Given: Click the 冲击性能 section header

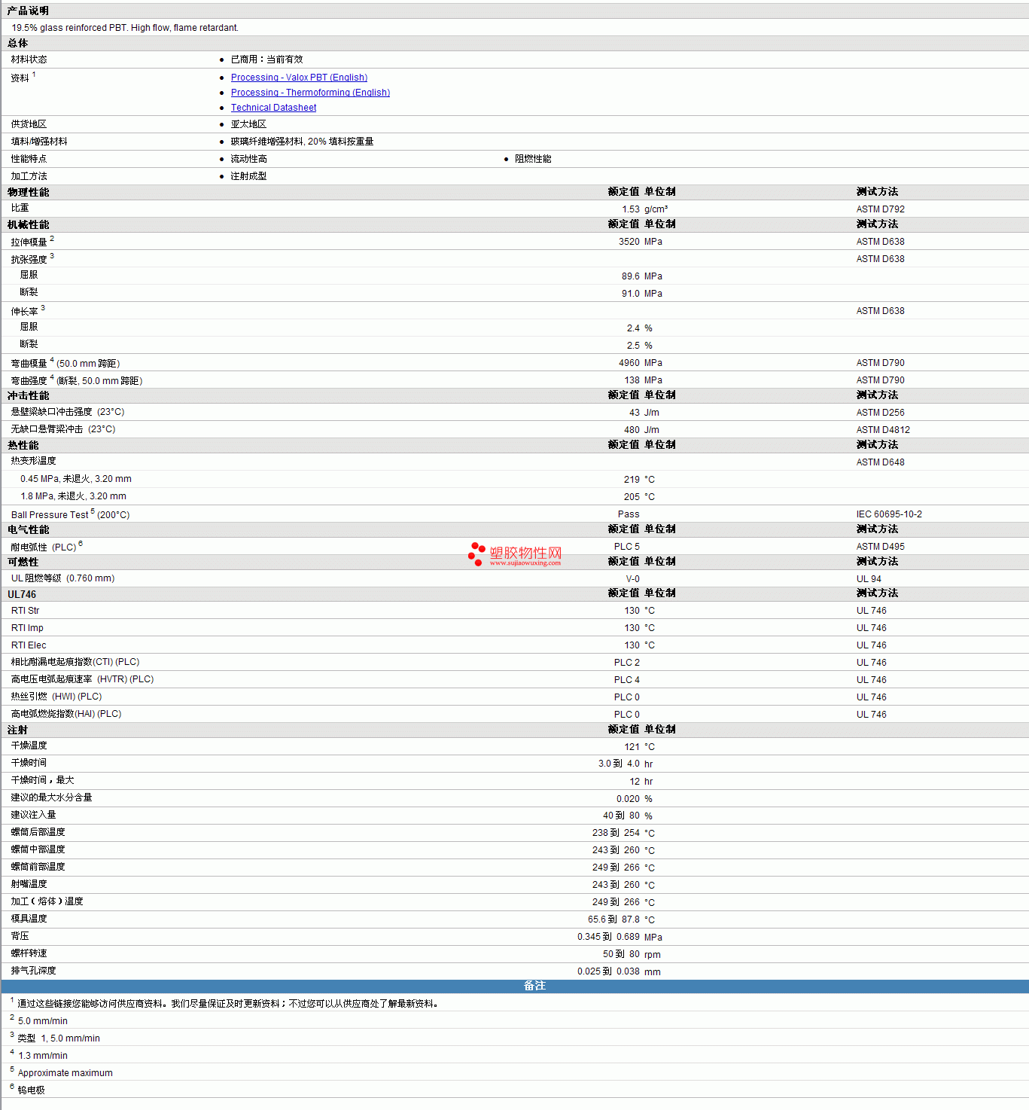Looking at the screenshot, I should pyautogui.click(x=28, y=395).
